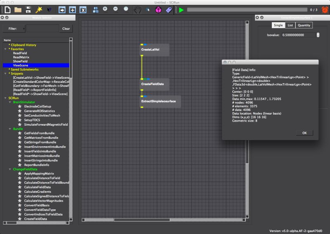The width and height of the screenshot is (330, 234).
Task: Click the Isovalue input field
Action: pos(299,35)
